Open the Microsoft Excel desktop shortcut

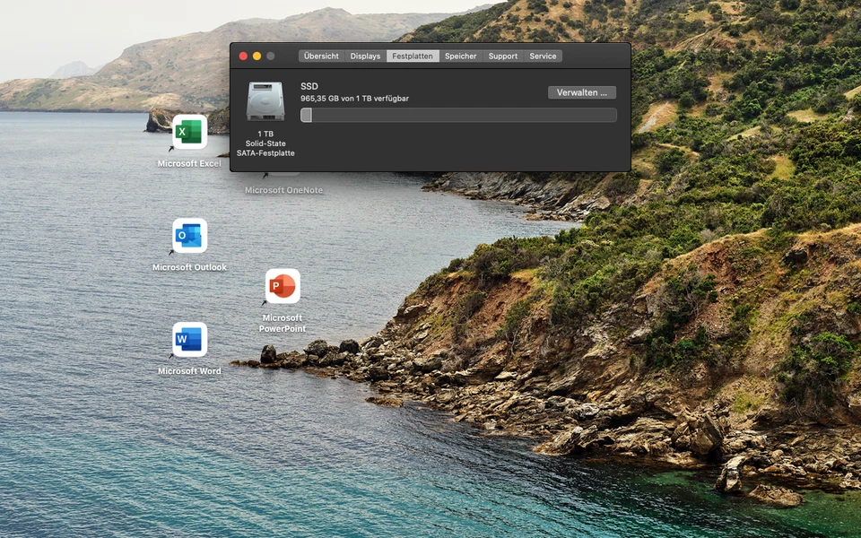(x=189, y=133)
